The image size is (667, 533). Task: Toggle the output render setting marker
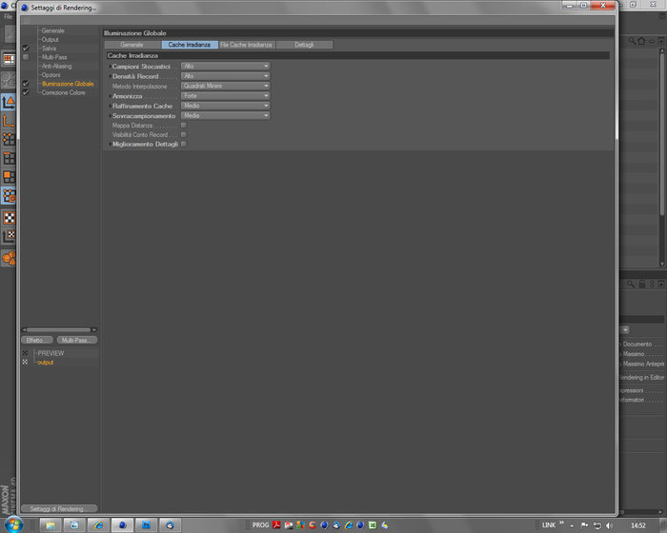(x=25, y=362)
